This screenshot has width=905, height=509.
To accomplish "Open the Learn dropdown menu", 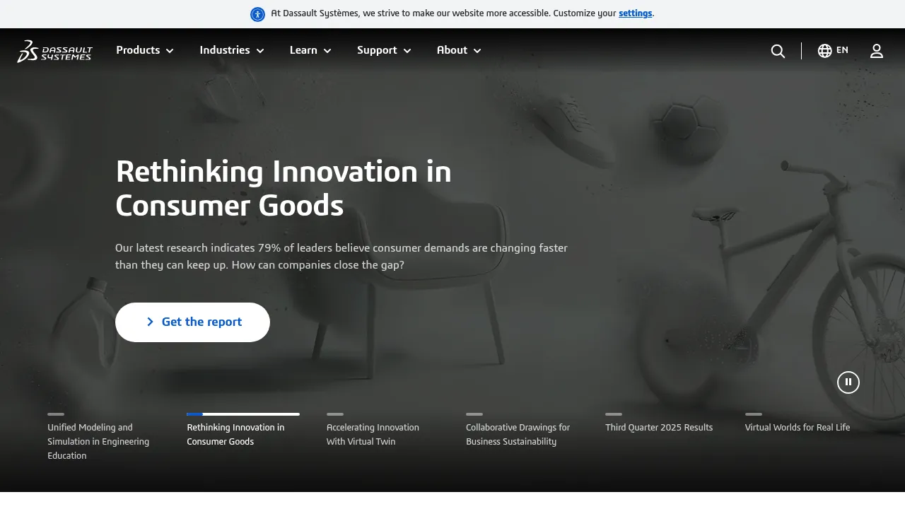I will click(310, 50).
